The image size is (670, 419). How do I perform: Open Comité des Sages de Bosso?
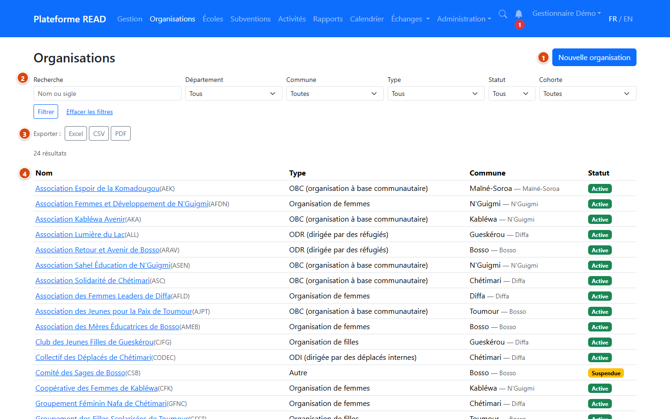coord(80,372)
